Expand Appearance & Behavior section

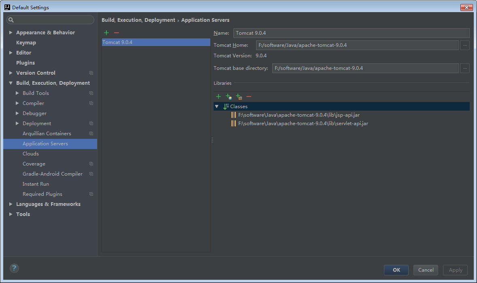click(11, 32)
